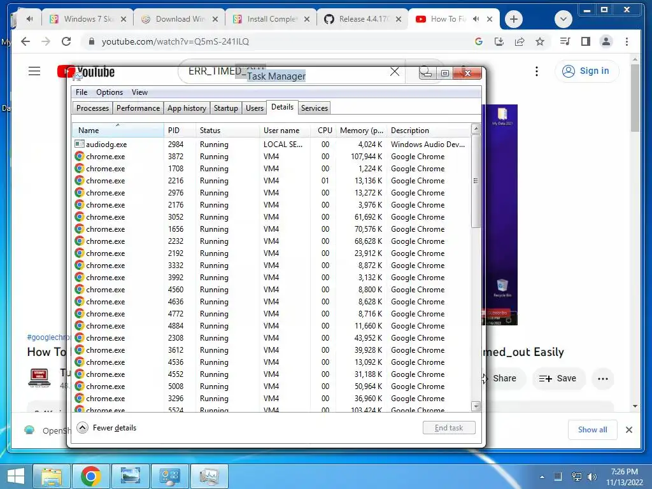Open the media control icon in Chrome toolbar

tap(565, 41)
